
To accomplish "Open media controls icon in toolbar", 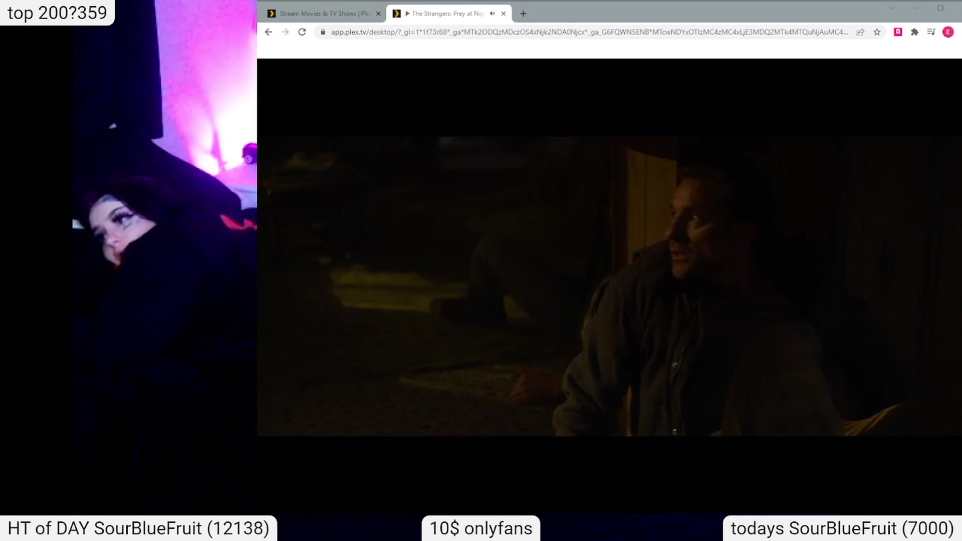I will 931,32.
